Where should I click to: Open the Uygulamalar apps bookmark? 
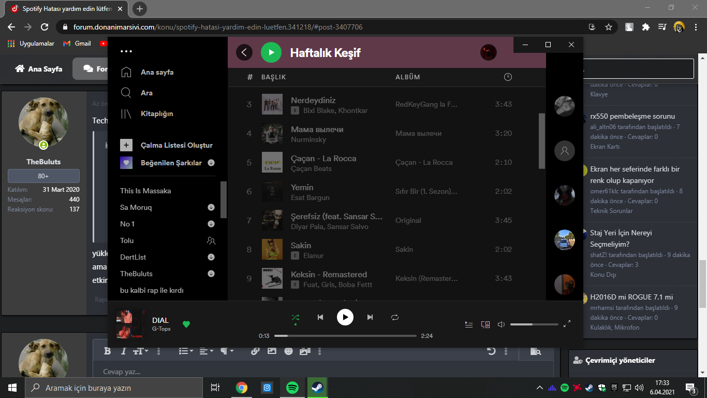pos(31,44)
